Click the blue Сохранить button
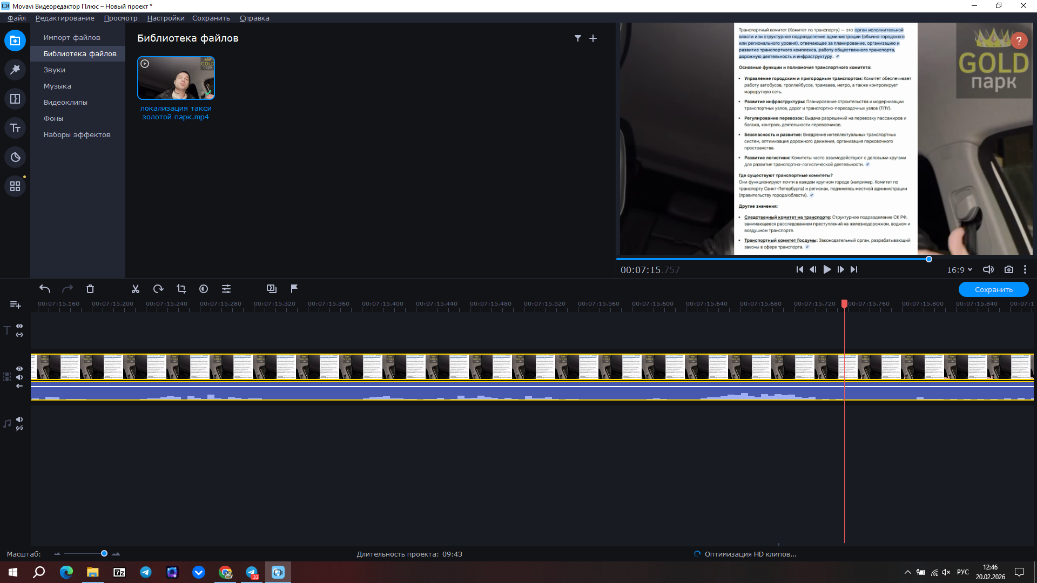This screenshot has height=583, width=1037. pos(993,289)
